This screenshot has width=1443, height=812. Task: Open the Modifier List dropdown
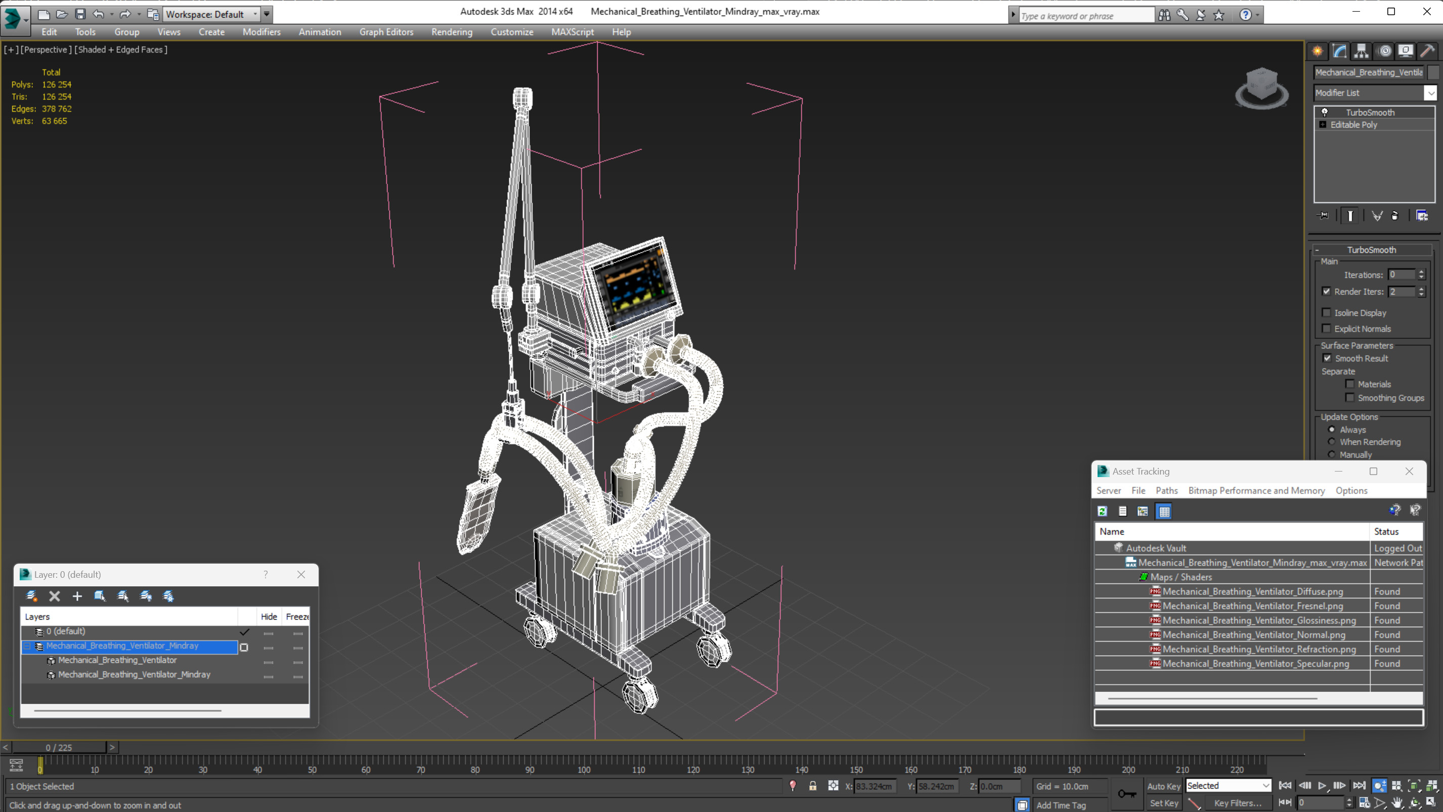[x=1431, y=93]
